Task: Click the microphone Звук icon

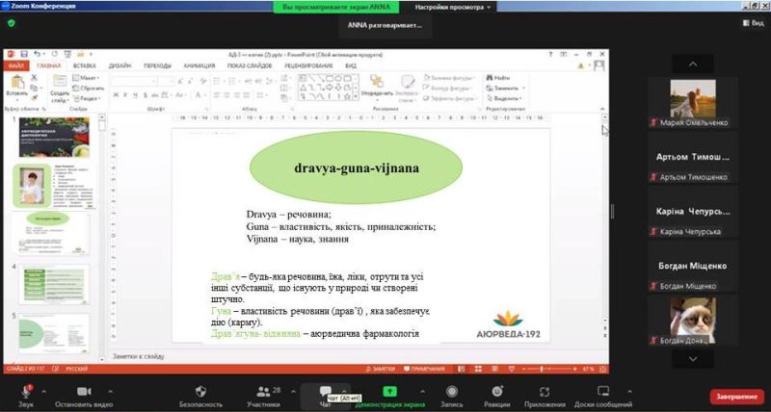Action: point(26,391)
